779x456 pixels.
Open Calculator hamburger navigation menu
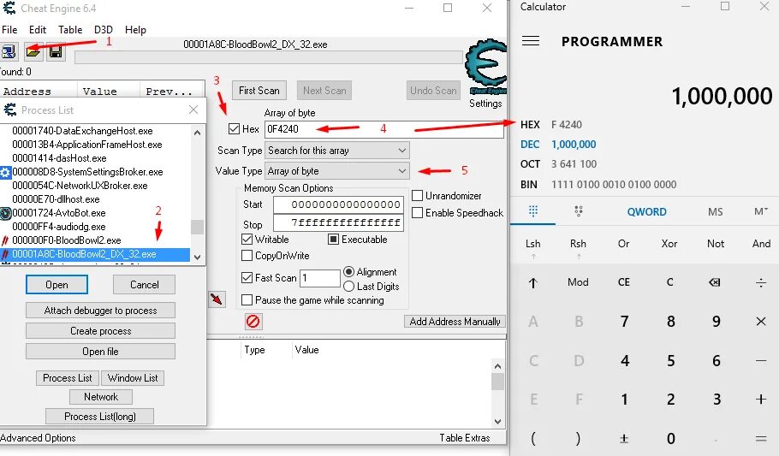(x=531, y=41)
